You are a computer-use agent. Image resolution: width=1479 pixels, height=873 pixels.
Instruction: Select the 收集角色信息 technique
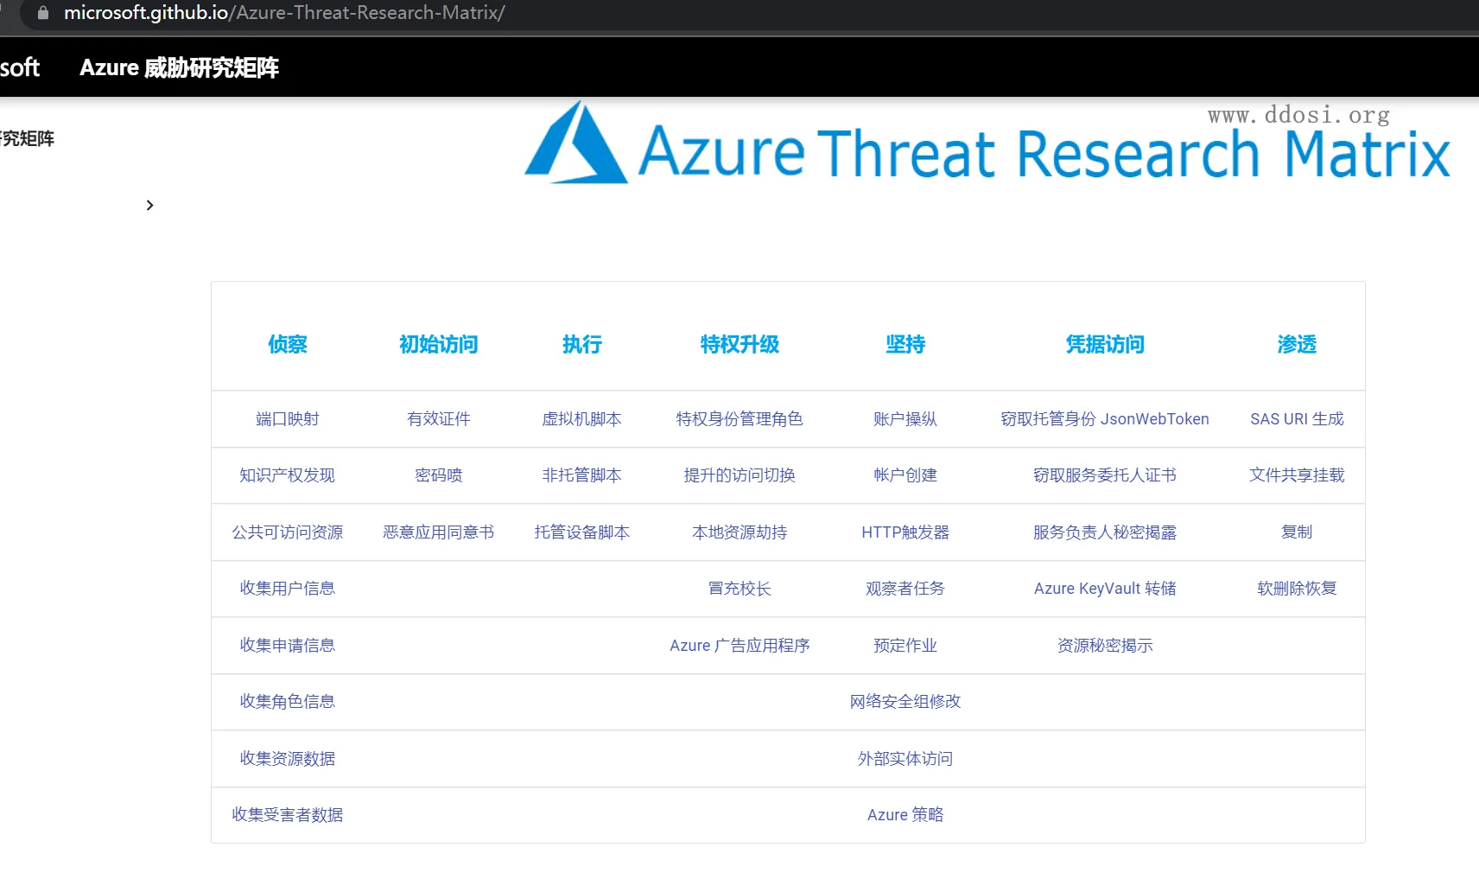288,702
